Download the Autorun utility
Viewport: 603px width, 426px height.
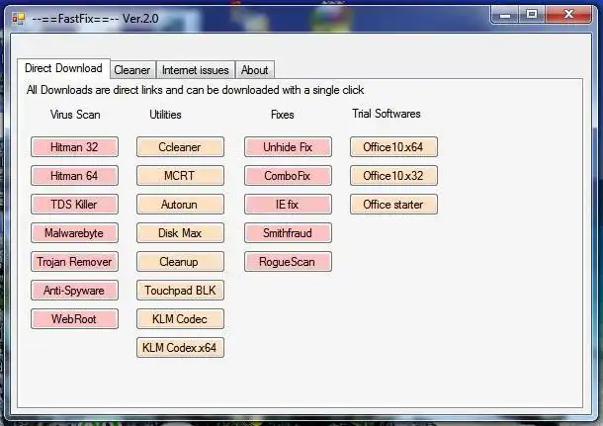pyautogui.click(x=180, y=205)
